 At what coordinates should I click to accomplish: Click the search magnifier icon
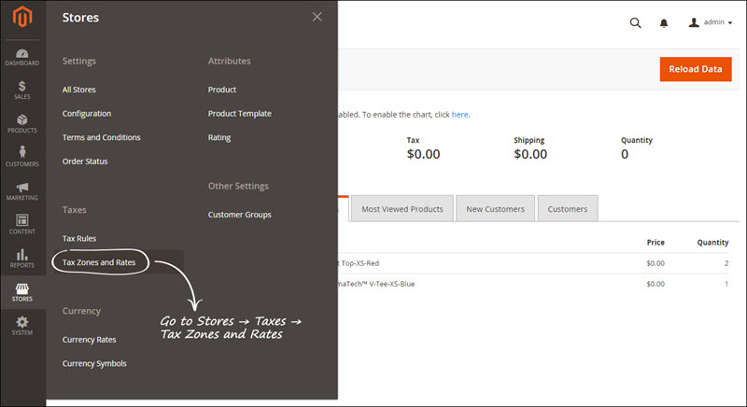click(x=635, y=22)
